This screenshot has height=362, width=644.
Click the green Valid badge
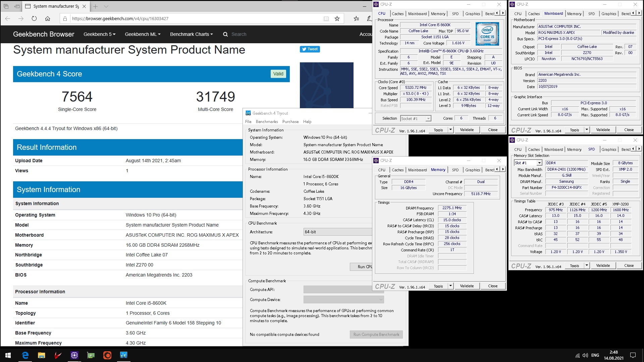[278, 74]
